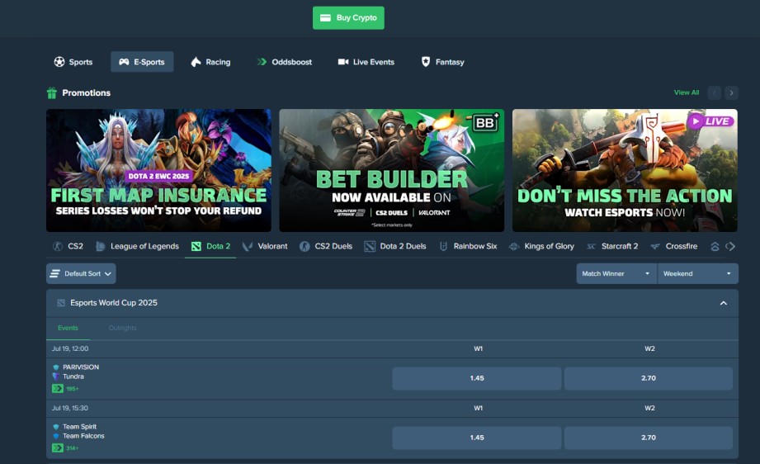Show next promotions with right arrow
Image resolution: width=760 pixels, height=464 pixels.
click(731, 92)
